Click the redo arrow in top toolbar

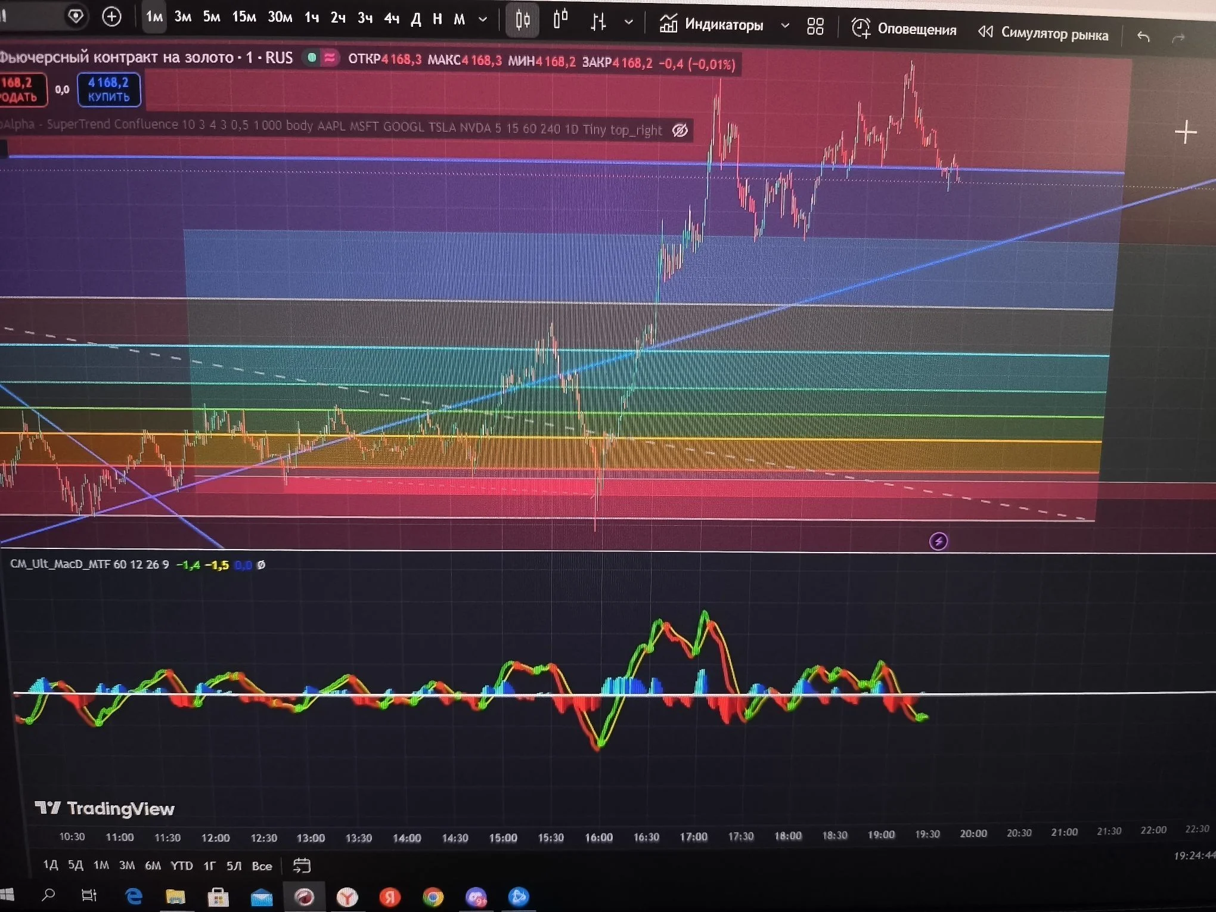1178,39
